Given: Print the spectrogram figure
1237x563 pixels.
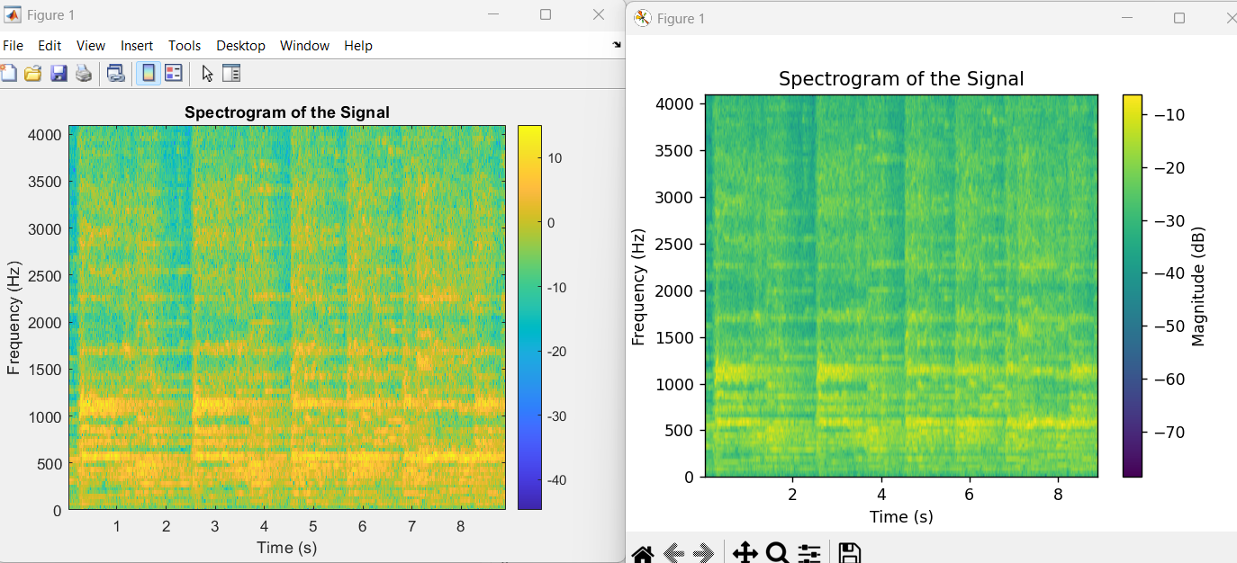Looking at the screenshot, I should [83, 73].
